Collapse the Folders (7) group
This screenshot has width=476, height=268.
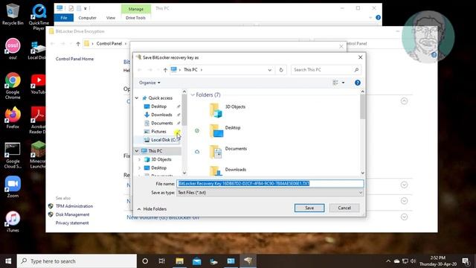pos(193,95)
